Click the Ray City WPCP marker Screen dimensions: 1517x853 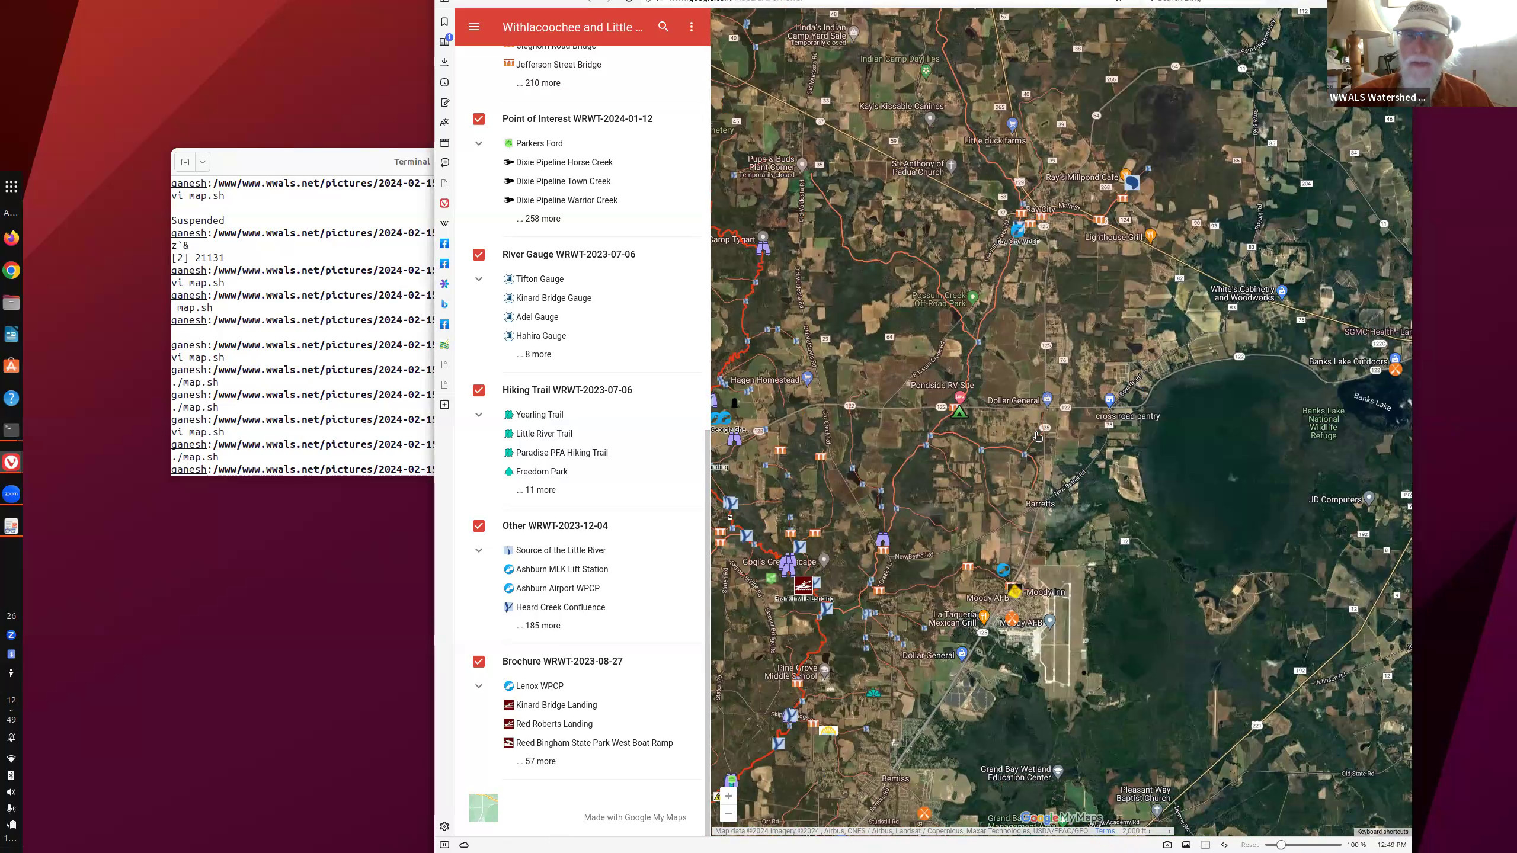point(1017,230)
